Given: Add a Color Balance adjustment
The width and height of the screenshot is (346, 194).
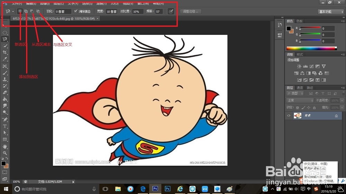Looking at the screenshot, I should [302, 73].
